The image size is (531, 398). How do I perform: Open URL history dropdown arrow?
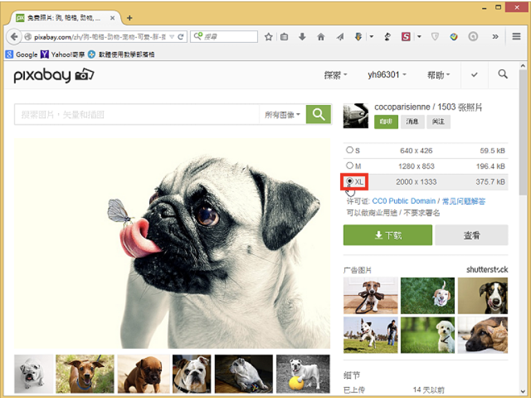click(171, 37)
